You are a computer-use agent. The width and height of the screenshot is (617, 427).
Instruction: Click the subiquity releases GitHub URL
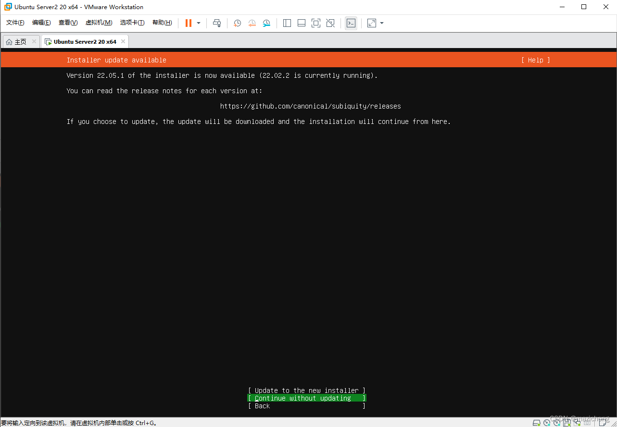pos(311,106)
